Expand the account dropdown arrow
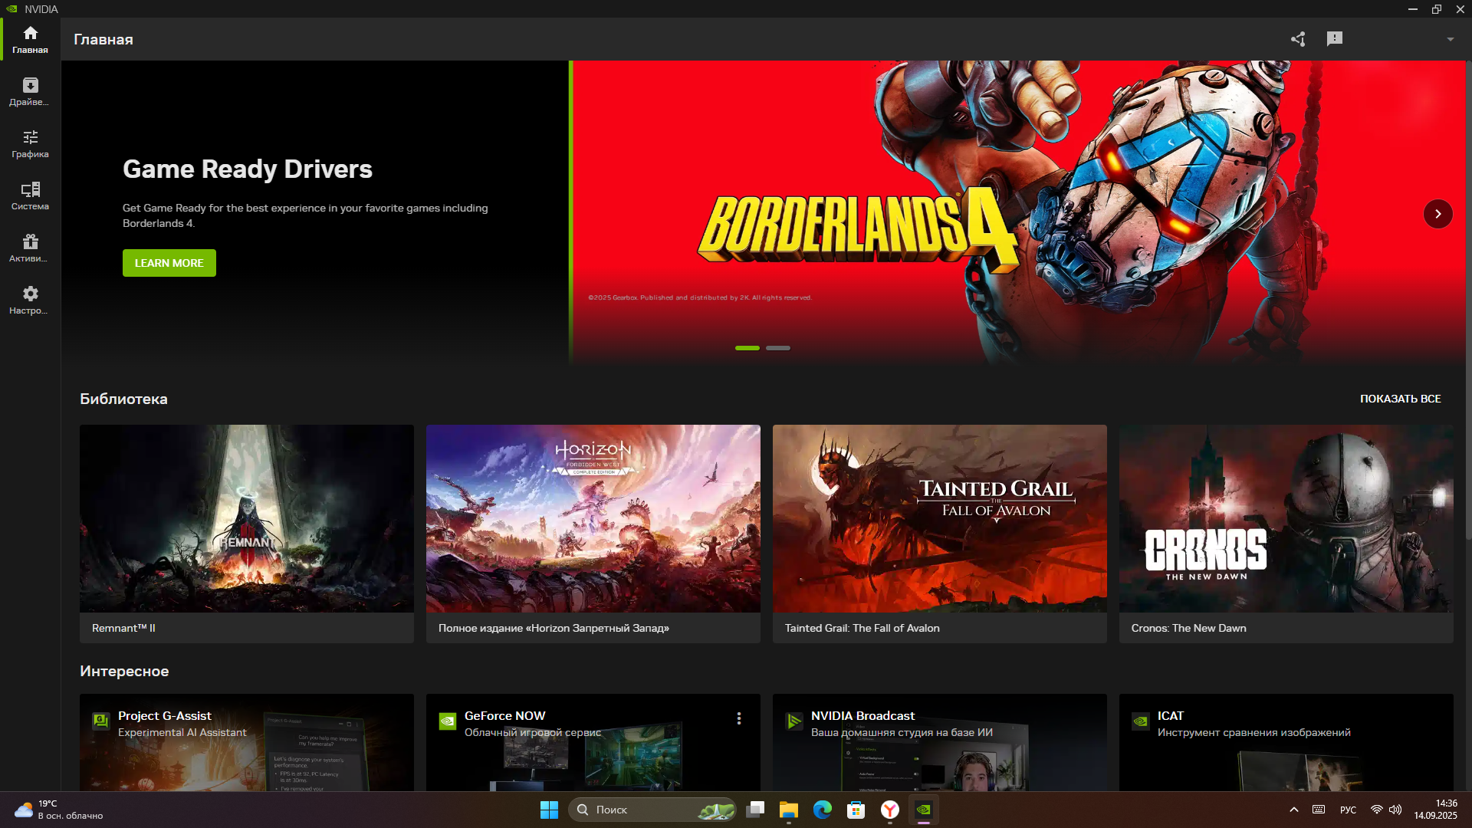The image size is (1472, 828). 1450,39
